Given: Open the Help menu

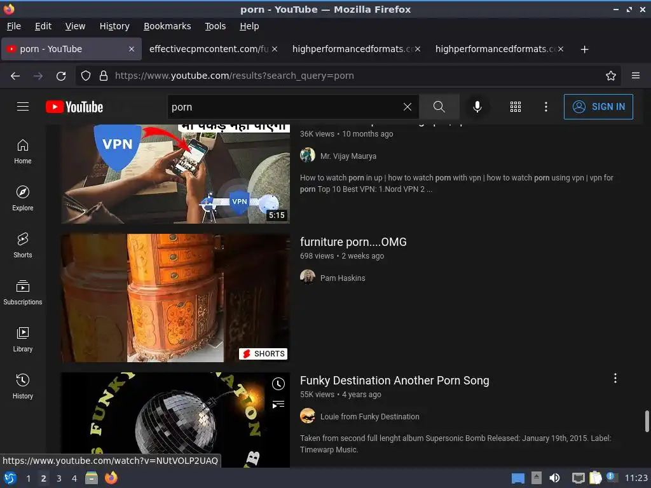Looking at the screenshot, I should (x=249, y=26).
